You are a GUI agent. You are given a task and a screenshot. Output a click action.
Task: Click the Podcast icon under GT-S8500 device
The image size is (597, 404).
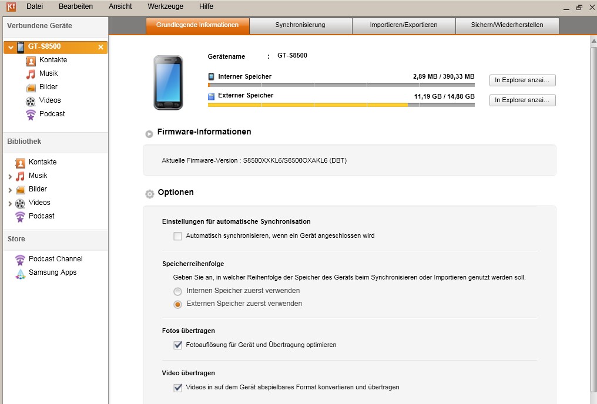(31, 115)
